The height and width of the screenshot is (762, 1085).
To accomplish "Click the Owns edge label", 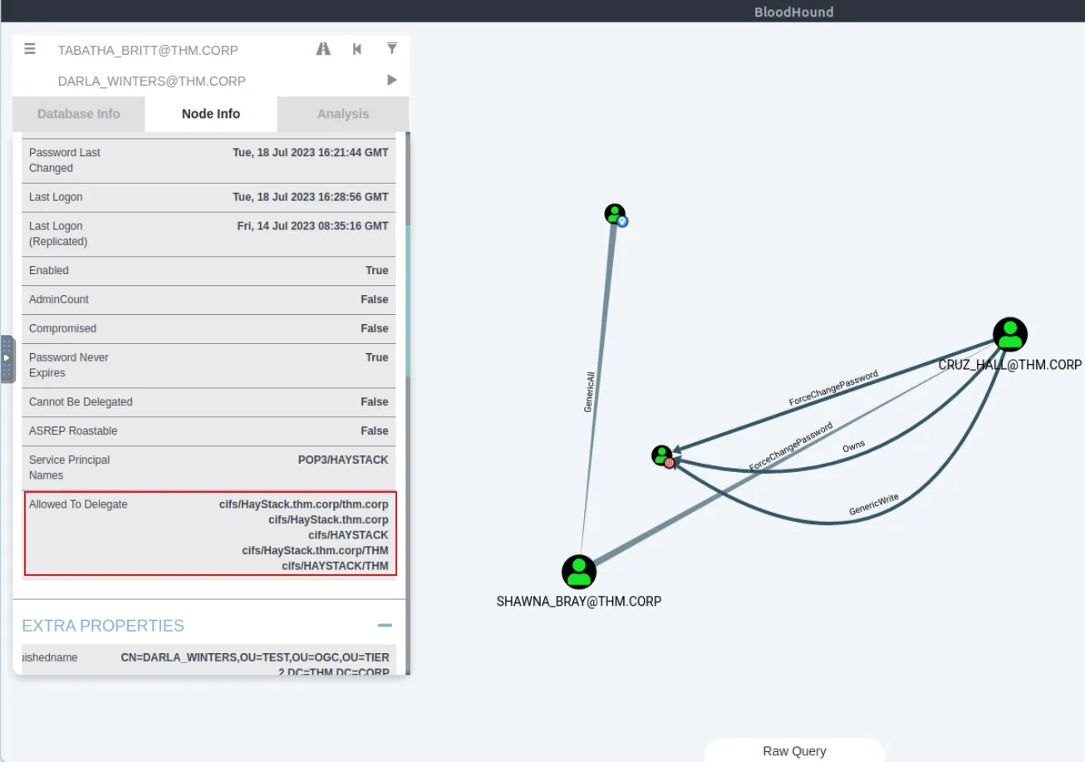I will 853,446.
